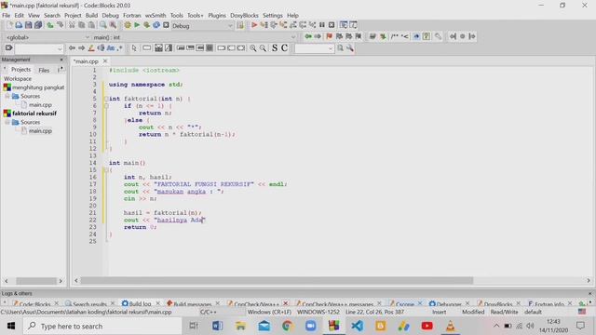Click the Zoom in magnifier icon

click(252, 48)
